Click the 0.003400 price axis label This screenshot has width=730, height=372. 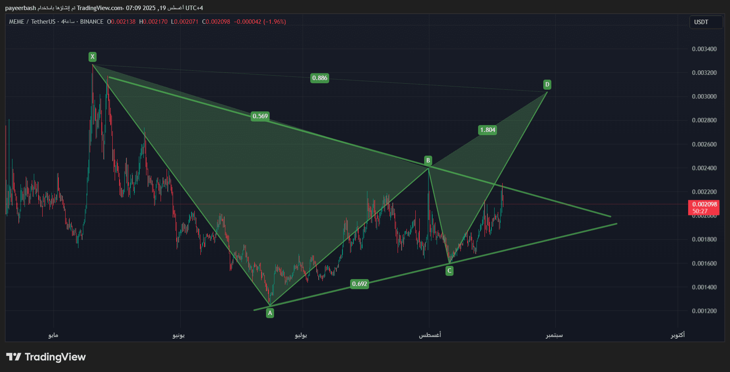pyautogui.click(x=704, y=49)
